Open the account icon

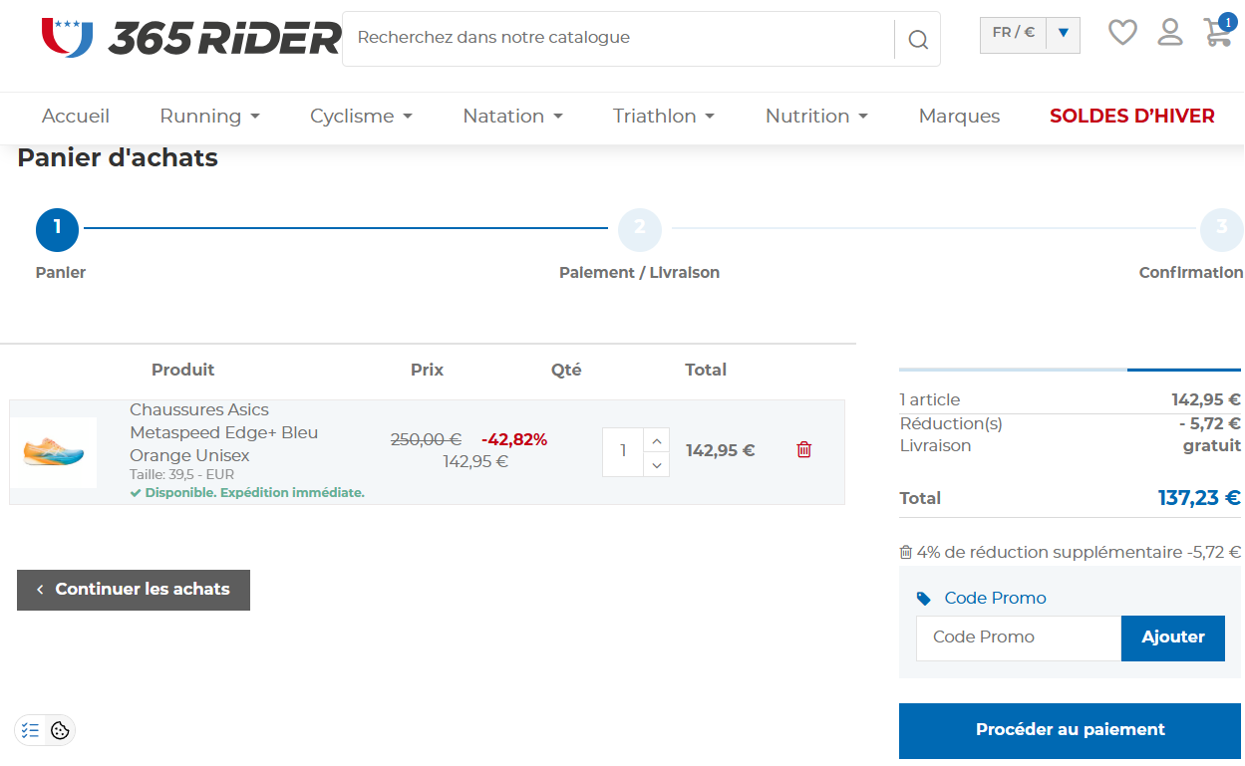pos(1170,32)
